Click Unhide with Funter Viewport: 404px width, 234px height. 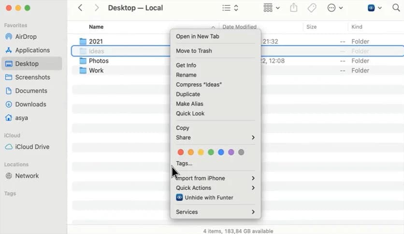point(208,198)
